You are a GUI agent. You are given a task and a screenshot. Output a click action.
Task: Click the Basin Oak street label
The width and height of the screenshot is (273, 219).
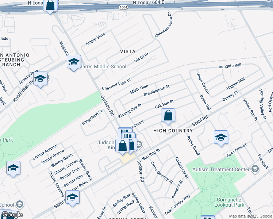[x=205, y=103]
